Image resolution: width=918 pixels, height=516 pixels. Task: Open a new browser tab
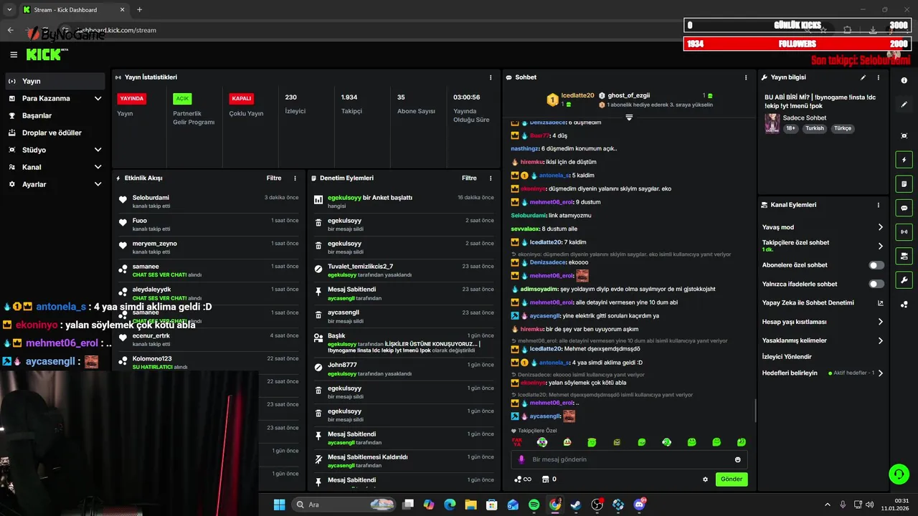(139, 10)
